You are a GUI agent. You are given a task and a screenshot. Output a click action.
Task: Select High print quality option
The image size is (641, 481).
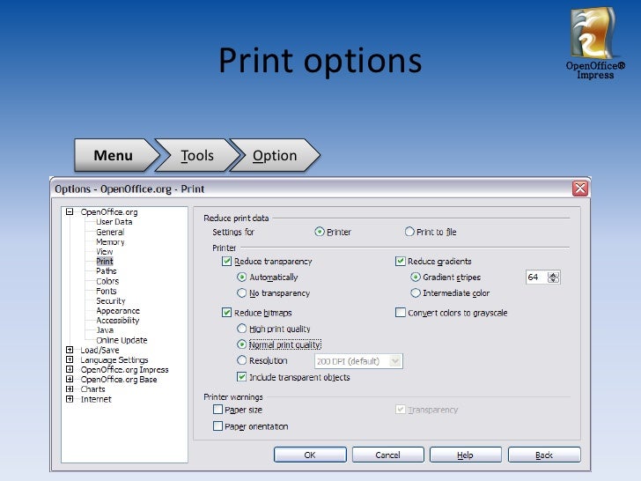coord(241,329)
